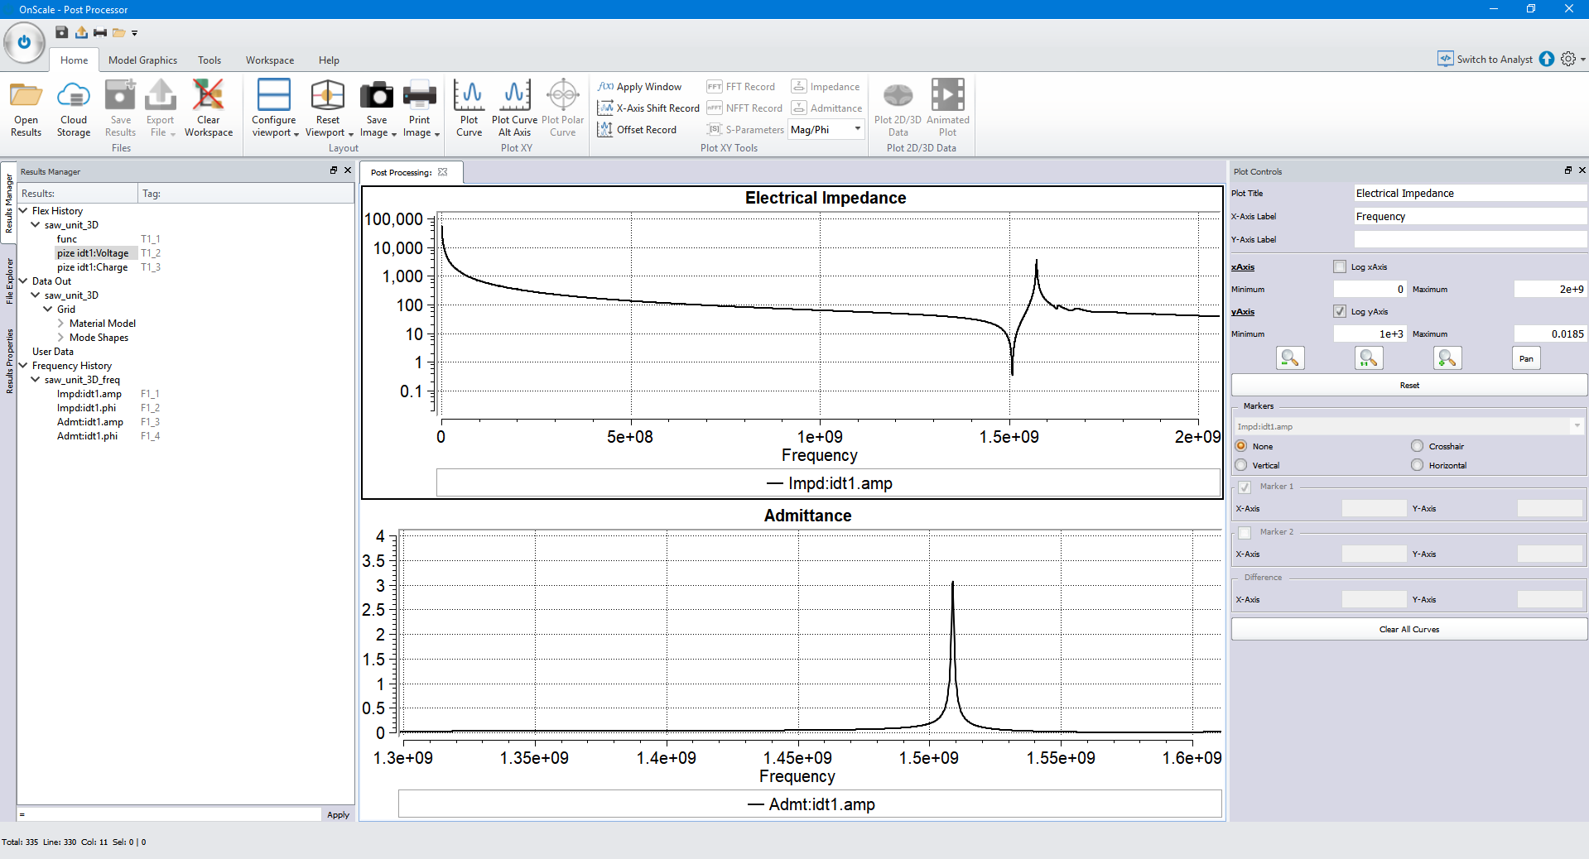The width and height of the screenshot is (1589, 859).
Task: Click Clear All Curves button
Action: pos(1409,629)
